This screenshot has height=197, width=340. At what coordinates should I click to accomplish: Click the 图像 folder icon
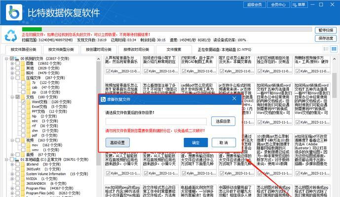pyautogui.click(x=23, y=64)
